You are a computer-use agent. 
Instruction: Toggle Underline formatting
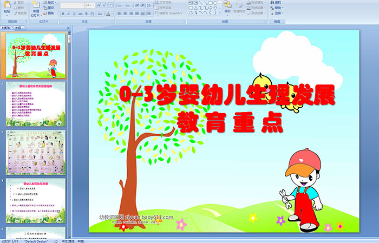pyautogui.click(x=74, y=14)
